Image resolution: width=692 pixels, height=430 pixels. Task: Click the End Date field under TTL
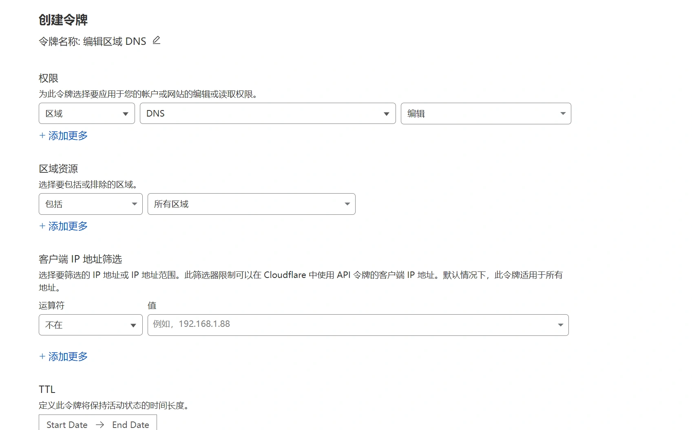(x=130, y=425)
